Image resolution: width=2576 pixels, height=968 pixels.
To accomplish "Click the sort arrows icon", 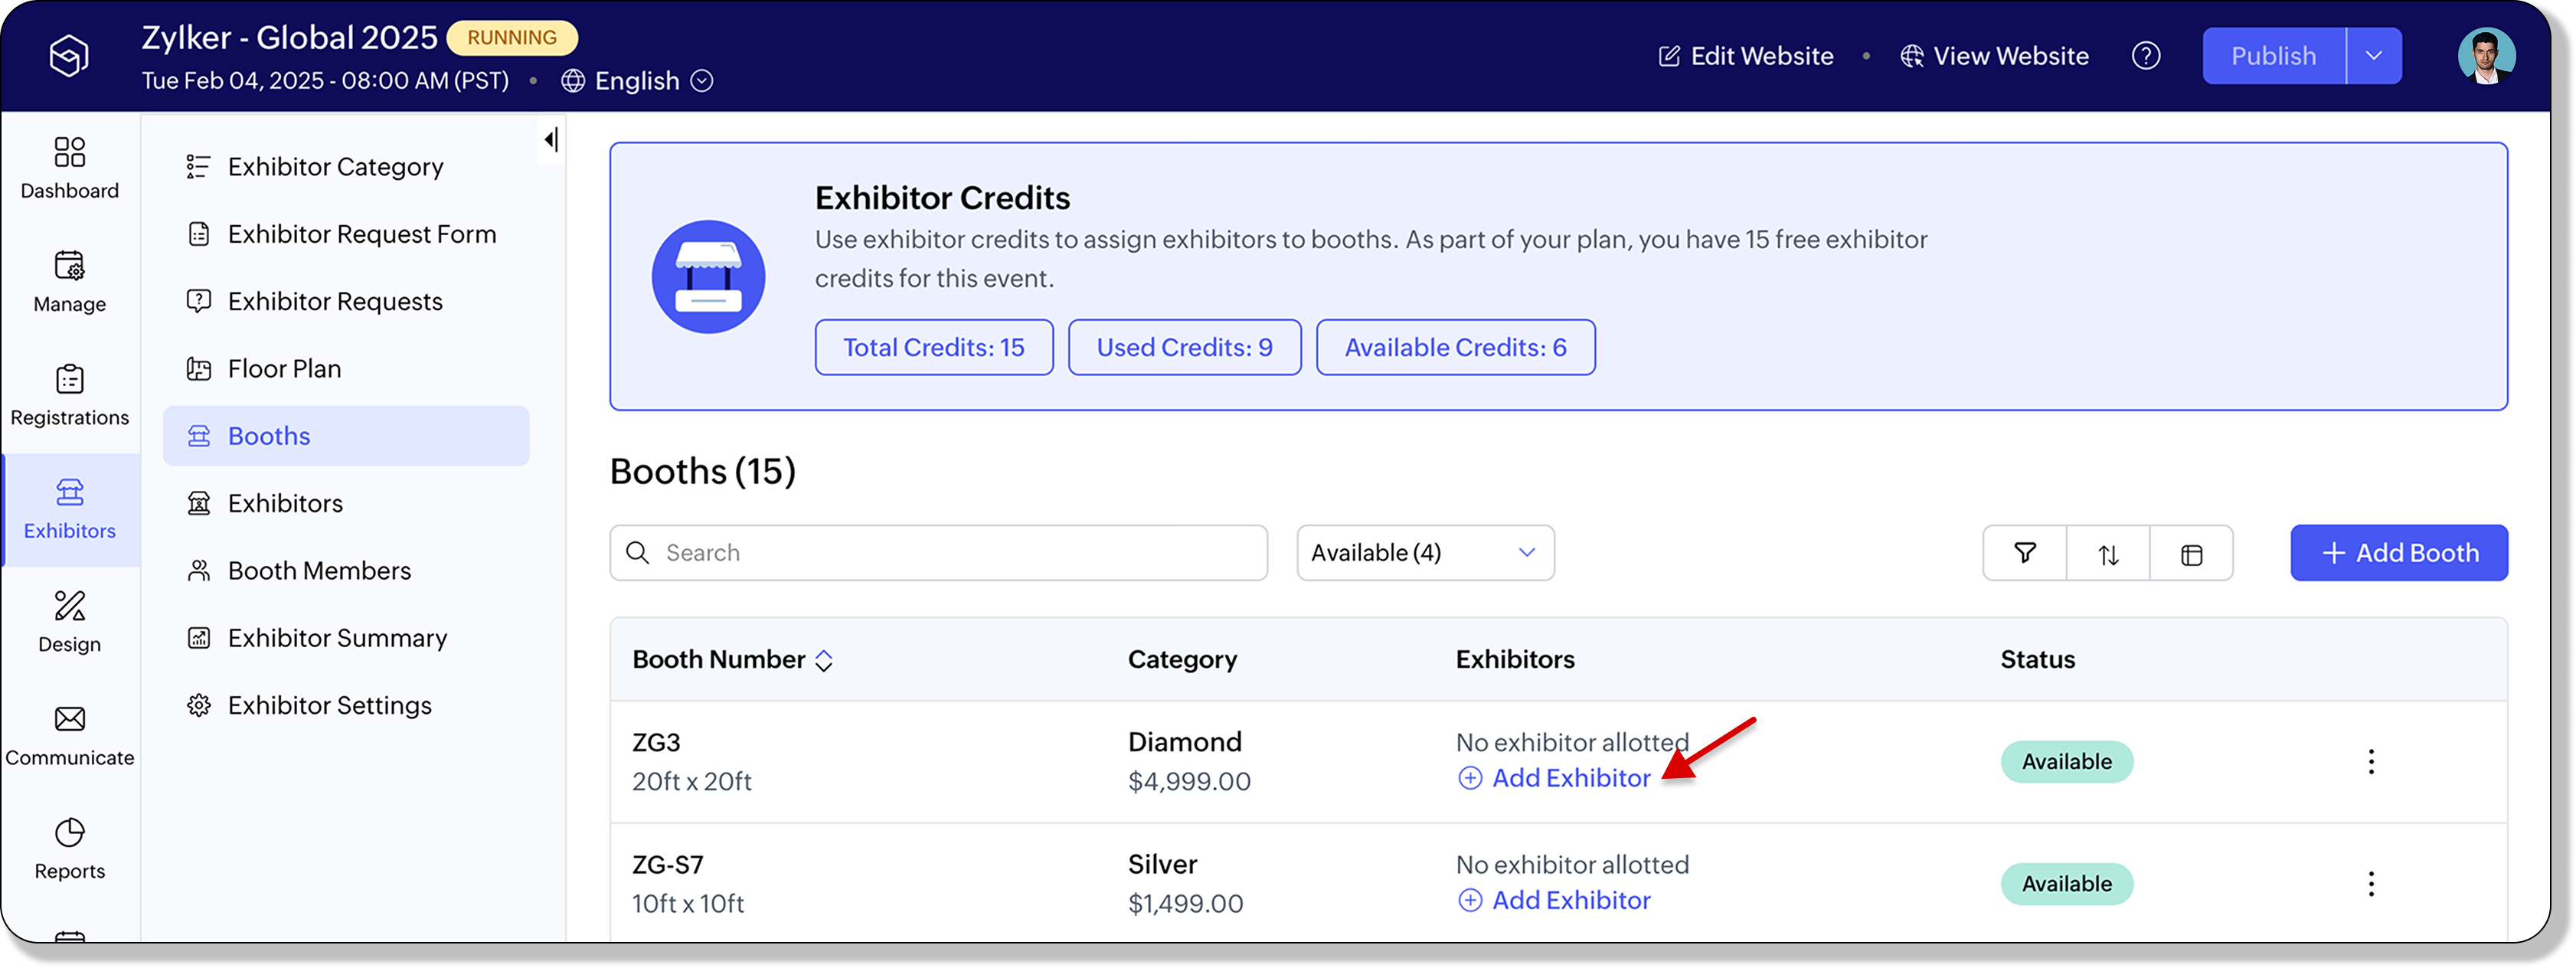I will tap(2108, 553).
